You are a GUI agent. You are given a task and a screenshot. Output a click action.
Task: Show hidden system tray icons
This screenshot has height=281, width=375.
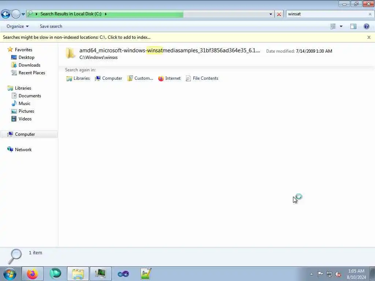click(x=311, y=274)
